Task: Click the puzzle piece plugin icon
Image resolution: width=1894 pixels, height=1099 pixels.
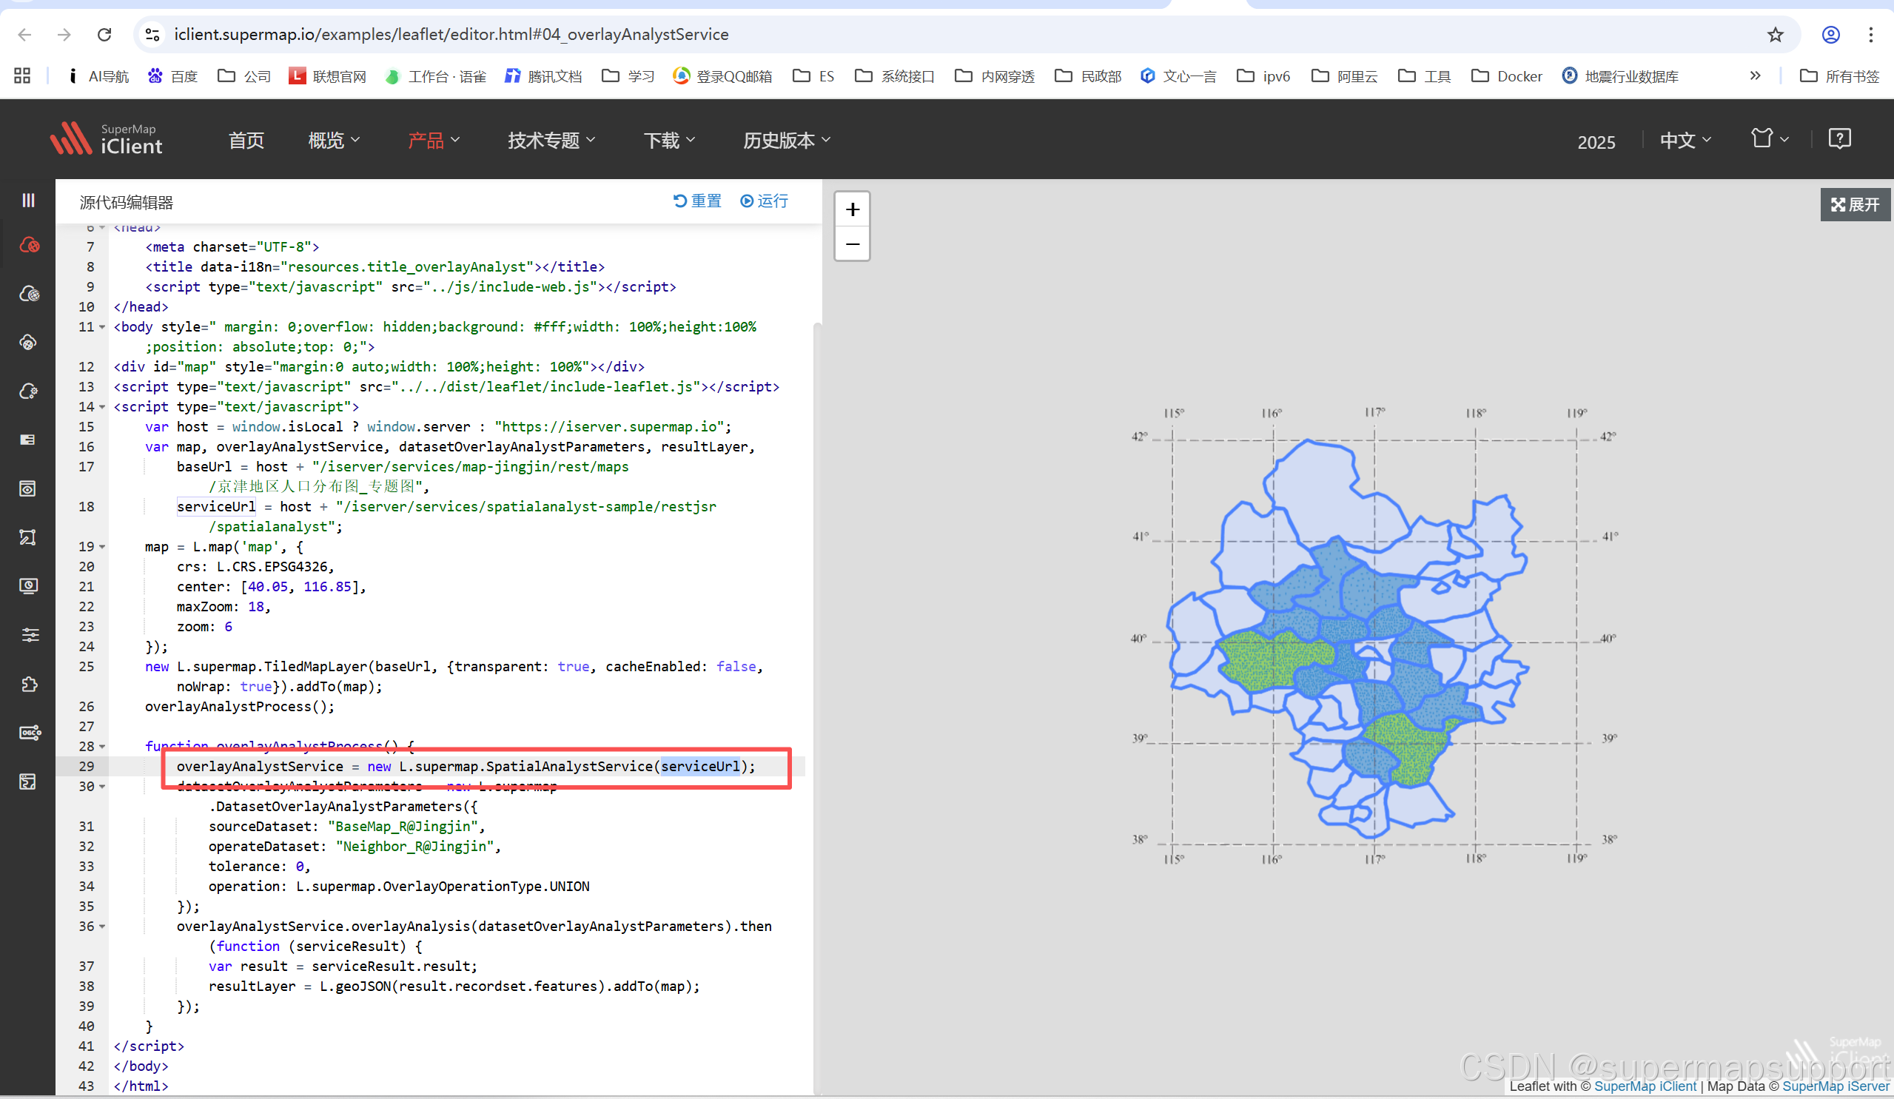Action: coord(29,684)
